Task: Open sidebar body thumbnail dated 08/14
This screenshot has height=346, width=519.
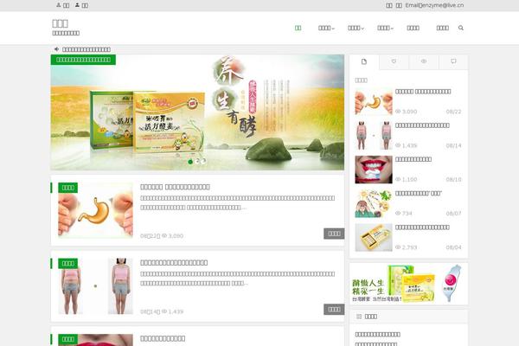Action: pyautogui.click(x=374, y=135)
